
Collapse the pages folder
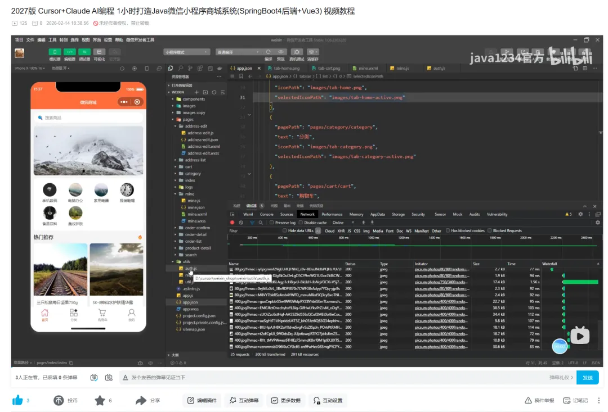188,119
